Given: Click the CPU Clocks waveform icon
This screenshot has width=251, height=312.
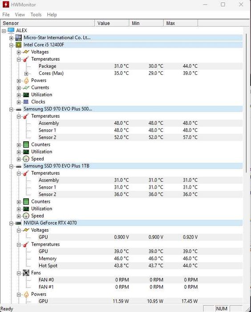Looking at the screenshot, I should pyautogui.click(x=26, y=102).
